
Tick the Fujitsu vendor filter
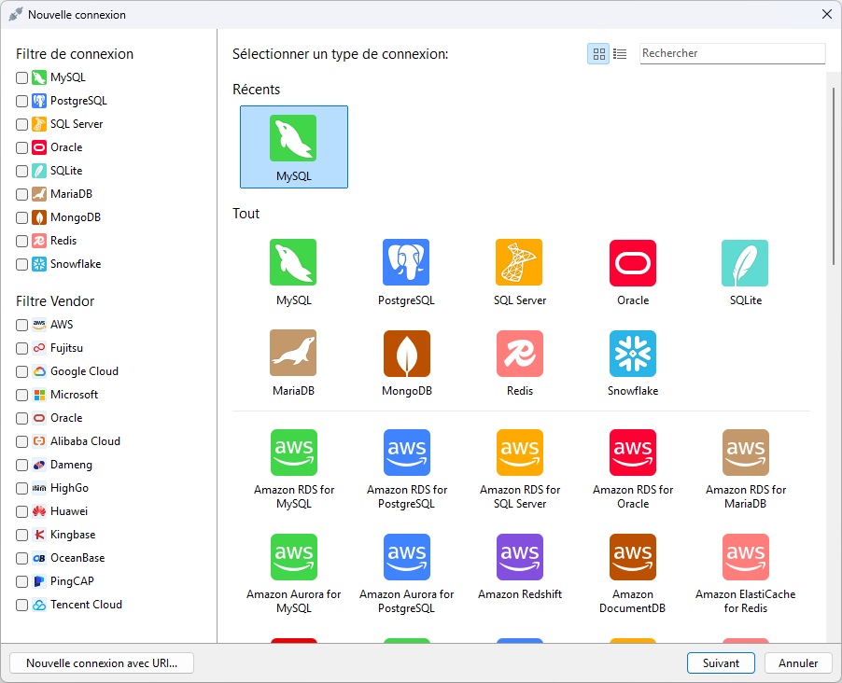pyautogui.click(x=22, y=348)
